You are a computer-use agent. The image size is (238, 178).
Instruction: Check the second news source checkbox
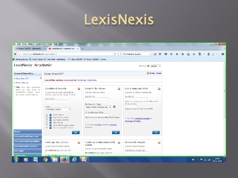[47, 117]
